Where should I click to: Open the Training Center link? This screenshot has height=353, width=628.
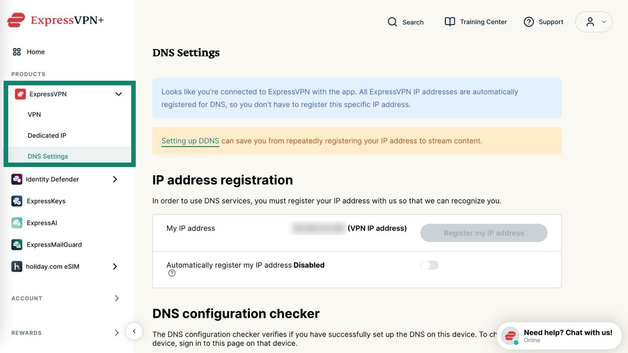tap(483, 22)
